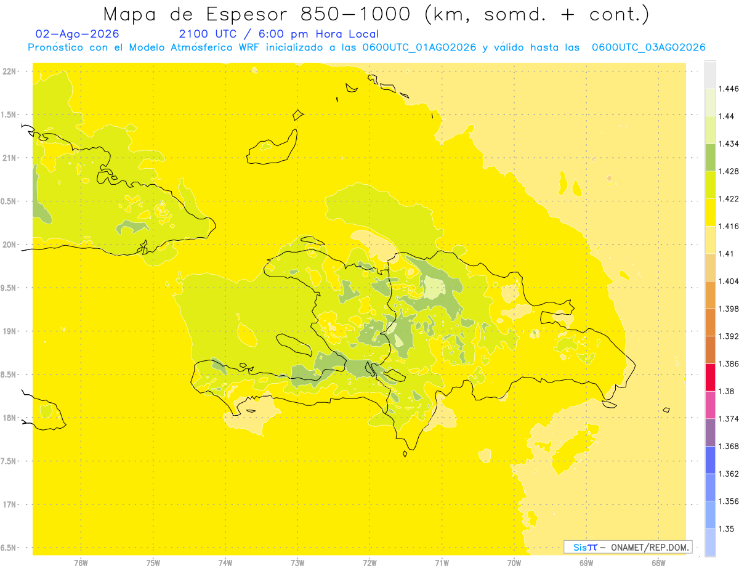739x571 pixels.
Task: Pick the red legend swatch between 1.38 and 1.386
Action: point(711,378)
